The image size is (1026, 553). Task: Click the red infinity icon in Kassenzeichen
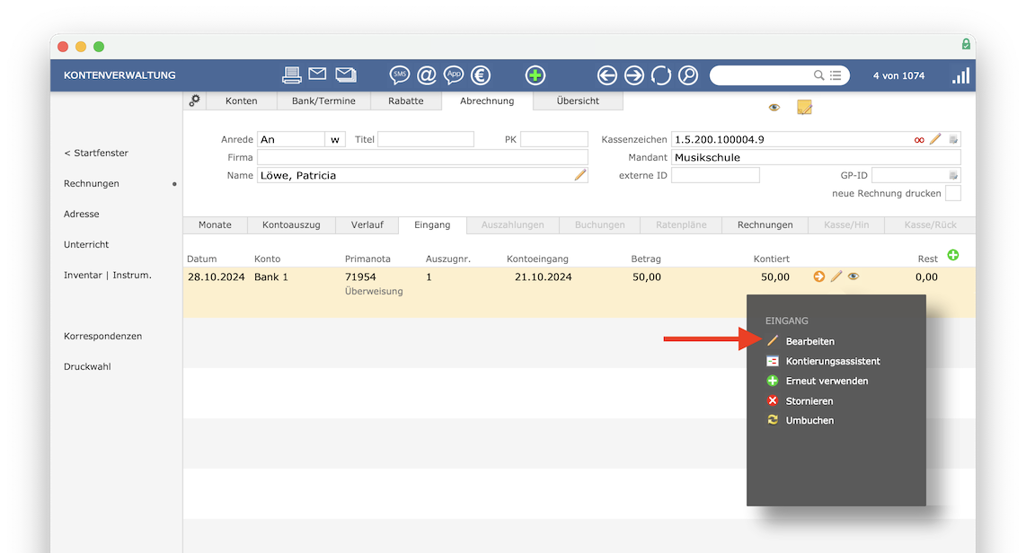click(919, 140)
